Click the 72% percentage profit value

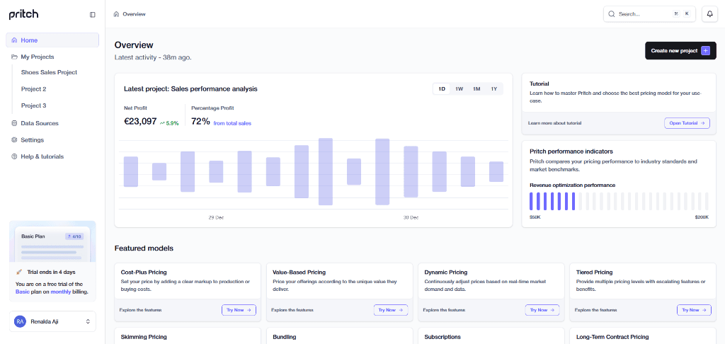200,122
